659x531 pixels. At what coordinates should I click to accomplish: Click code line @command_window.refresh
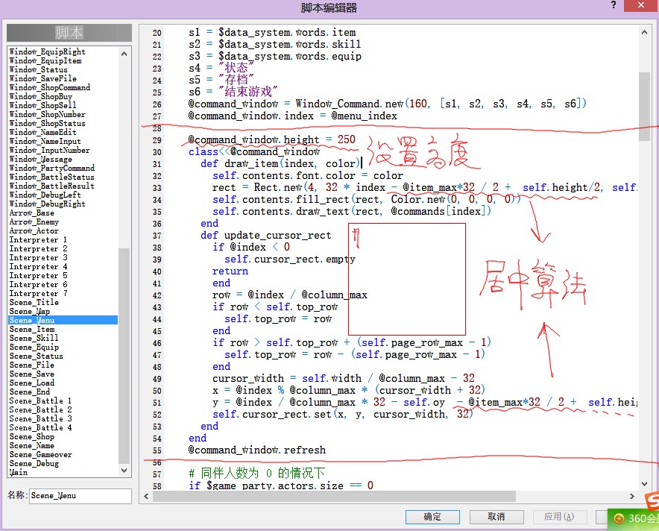[256, 450]
